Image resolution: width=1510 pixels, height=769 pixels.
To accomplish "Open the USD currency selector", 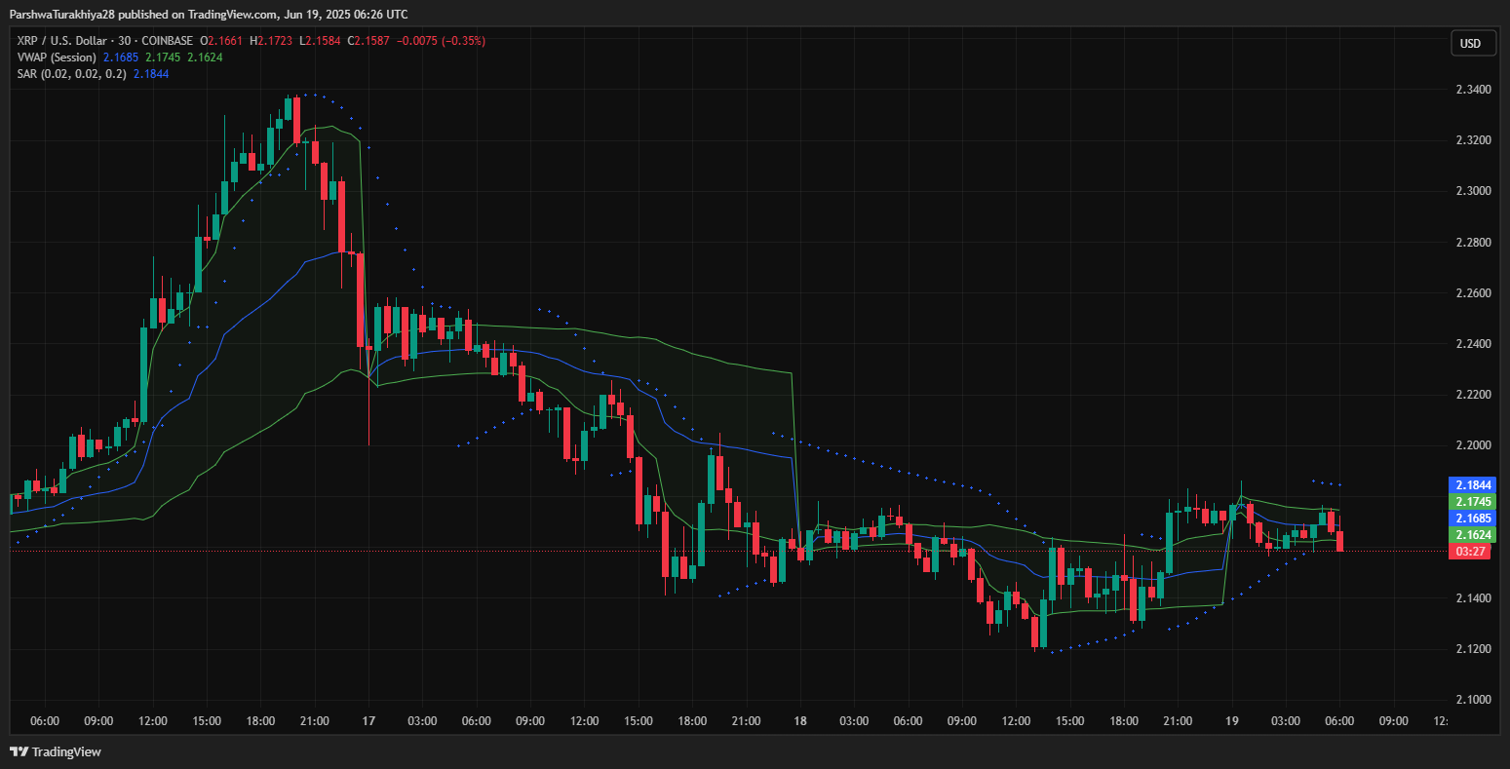I will coord(1469,43).
